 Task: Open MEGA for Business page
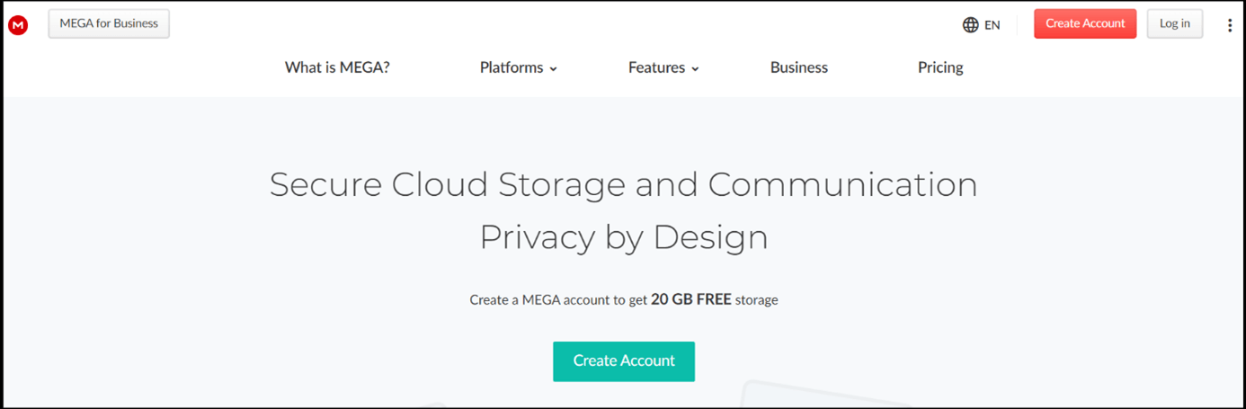(x=109, y=23)
